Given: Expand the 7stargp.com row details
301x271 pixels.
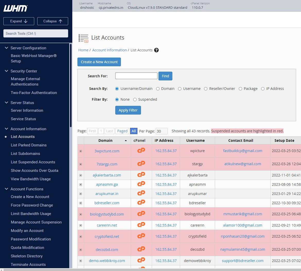Looking at the screenshot, I should [81, 164].
